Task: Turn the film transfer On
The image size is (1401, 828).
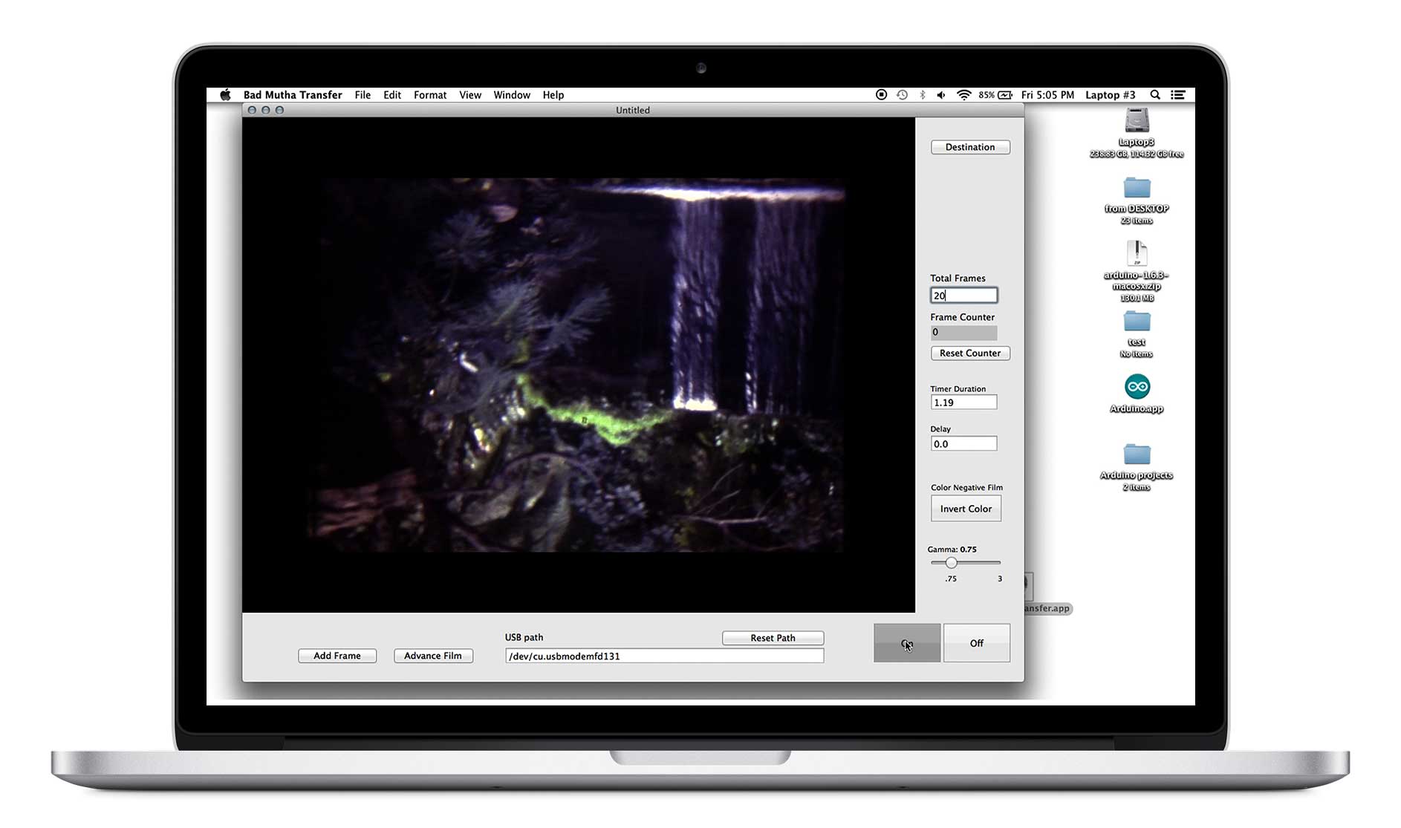Action: click(906, 643)
